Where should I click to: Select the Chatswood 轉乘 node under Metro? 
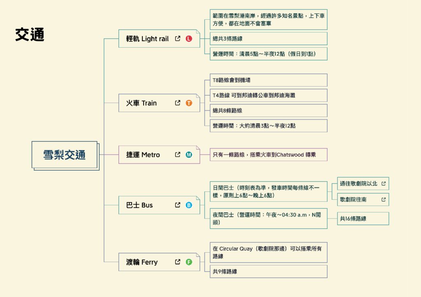[x=268, y=154]
